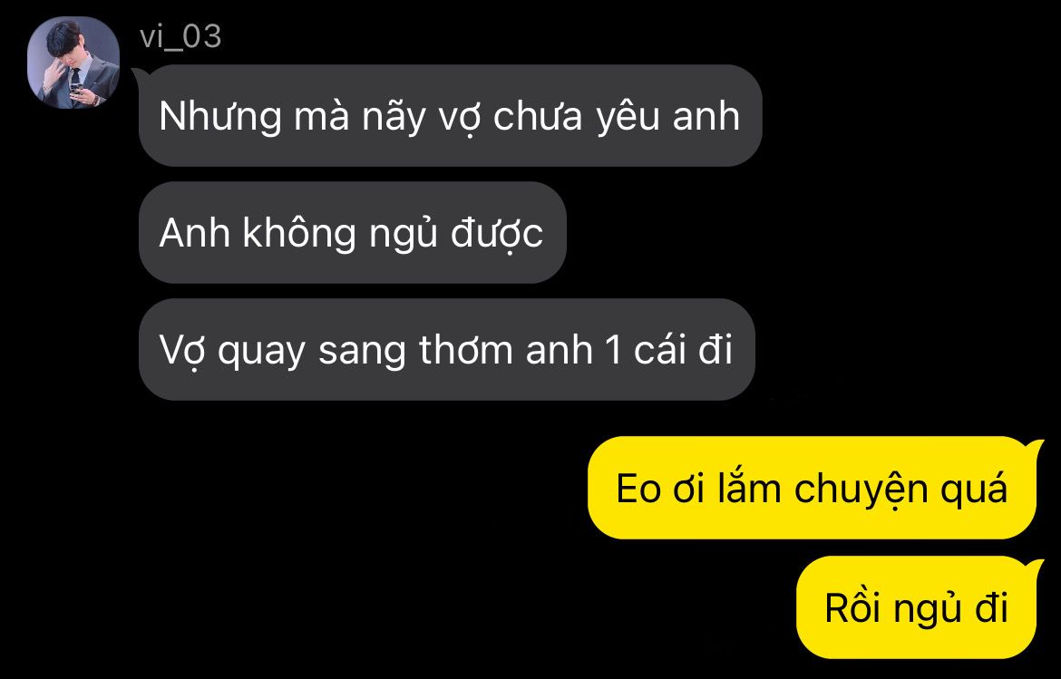Click the number '1' in the third message
Viewport: 1061px width, 679px height.
click(x=615, y=350)
